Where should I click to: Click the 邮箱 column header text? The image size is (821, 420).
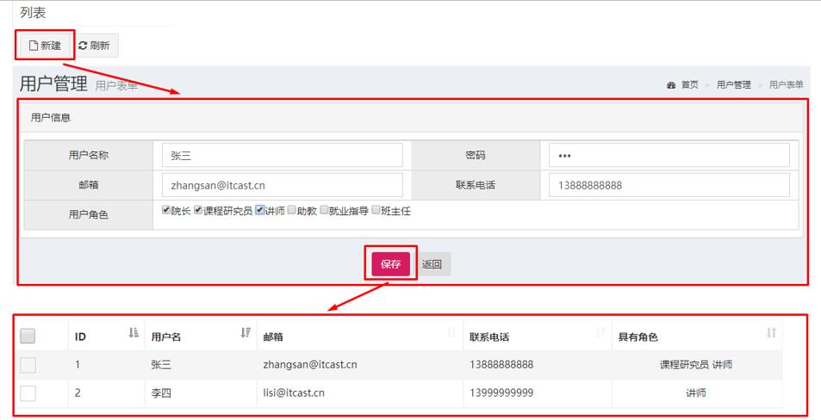[273, 337]
